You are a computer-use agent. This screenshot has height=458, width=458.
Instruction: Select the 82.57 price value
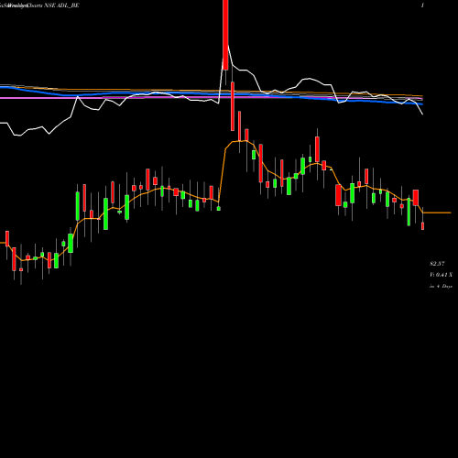(x=437, y=264)
